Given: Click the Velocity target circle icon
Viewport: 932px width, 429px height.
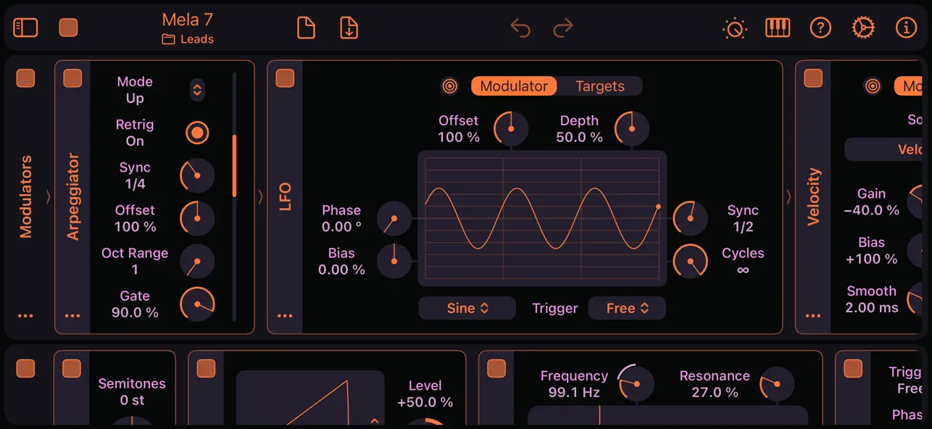Looking at the screenshot, I should pos(873,86).
